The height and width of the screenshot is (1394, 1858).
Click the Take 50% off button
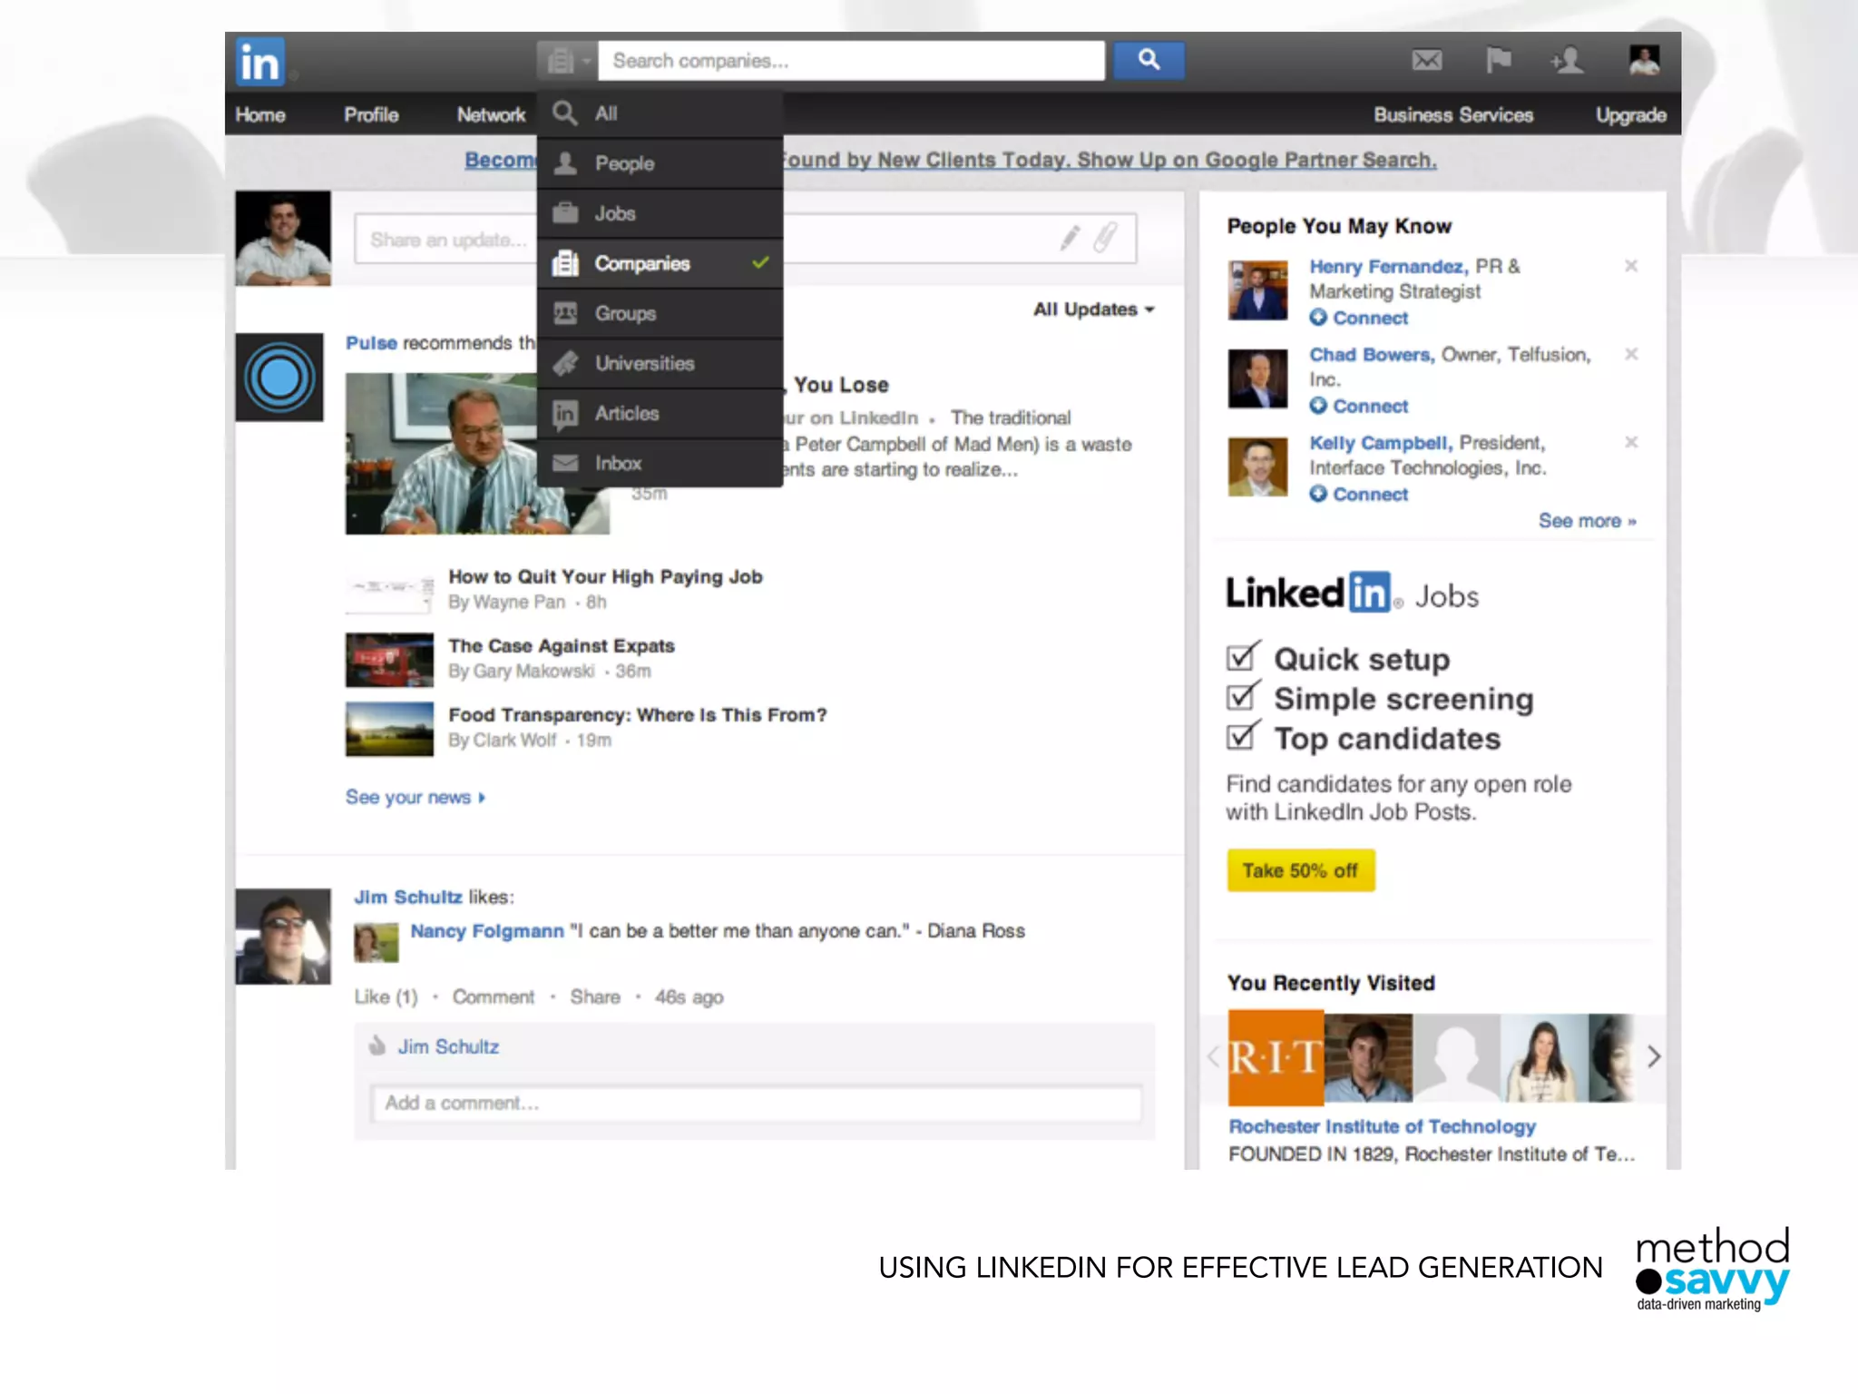1301,870
